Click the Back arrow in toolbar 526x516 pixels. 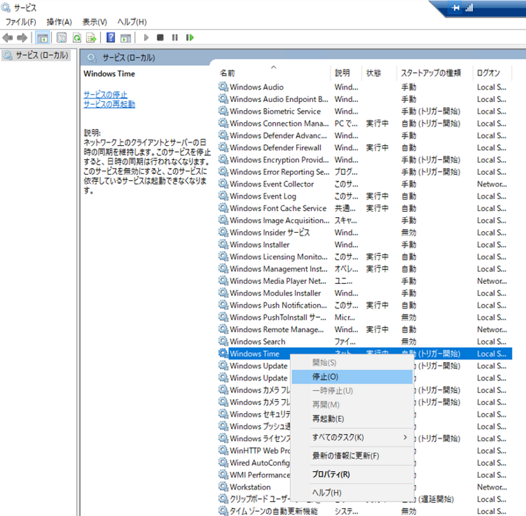[x=8, y=37]
